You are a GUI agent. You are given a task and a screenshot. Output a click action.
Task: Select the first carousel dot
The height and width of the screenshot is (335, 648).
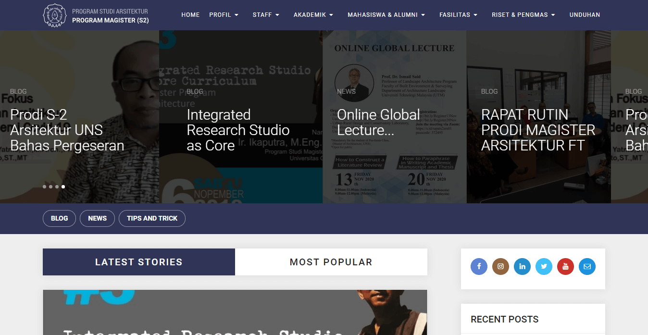45,186
